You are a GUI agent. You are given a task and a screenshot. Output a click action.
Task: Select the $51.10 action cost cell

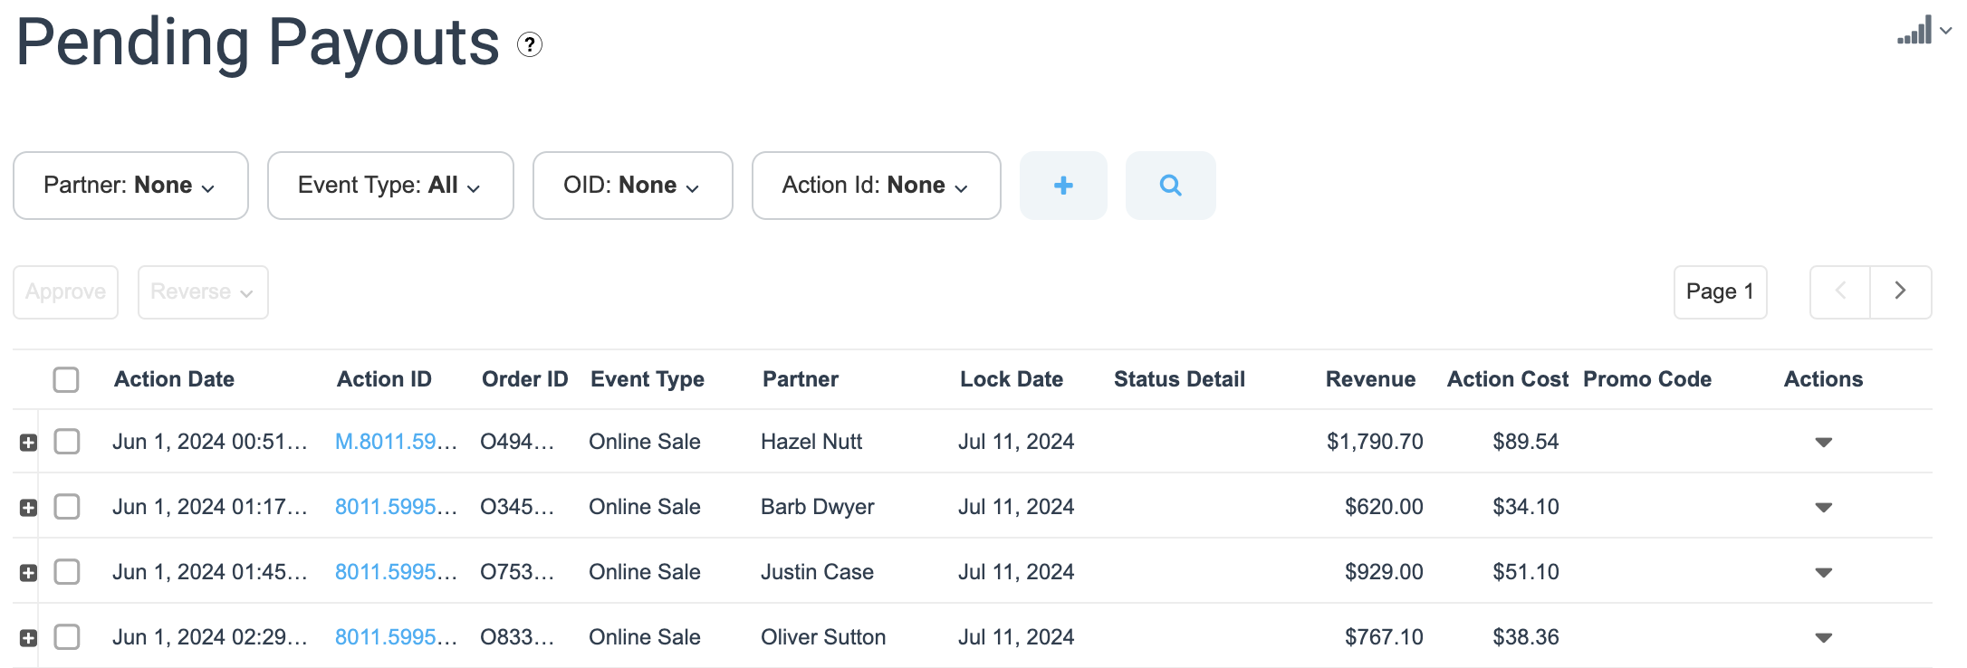1526,572
